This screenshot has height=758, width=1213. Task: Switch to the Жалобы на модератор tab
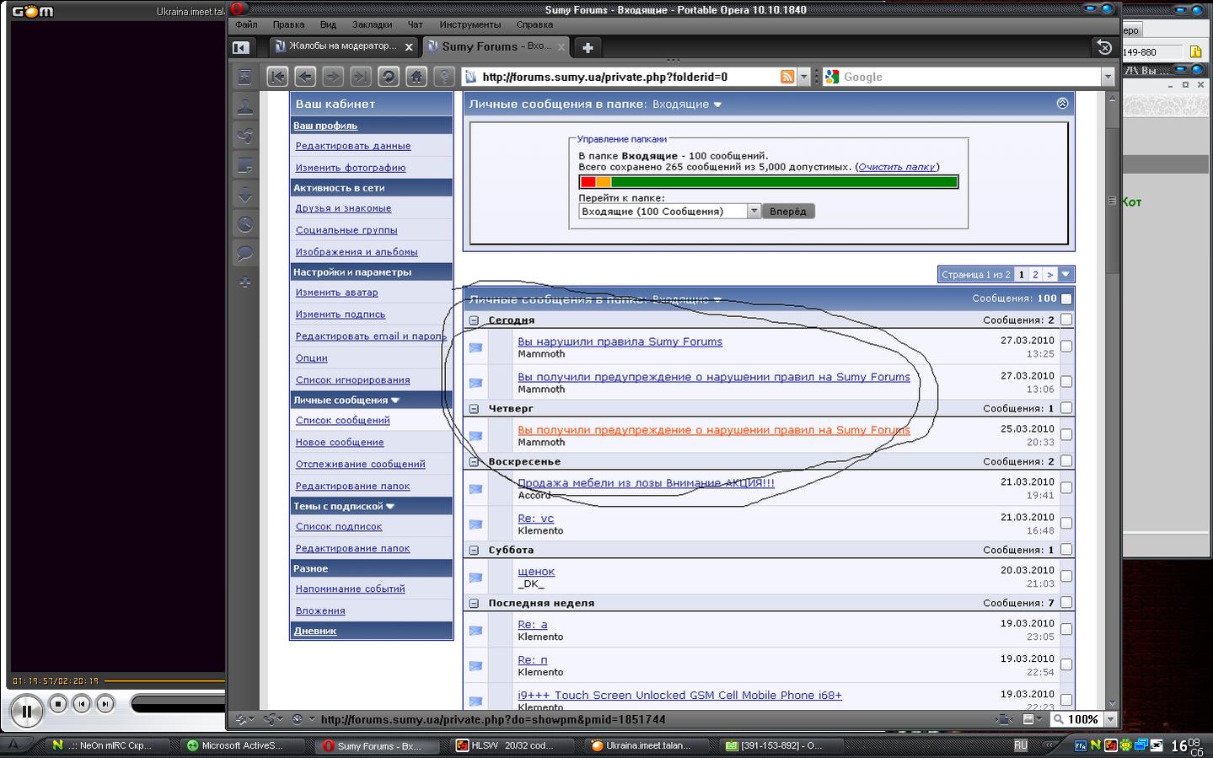(341, 46)
